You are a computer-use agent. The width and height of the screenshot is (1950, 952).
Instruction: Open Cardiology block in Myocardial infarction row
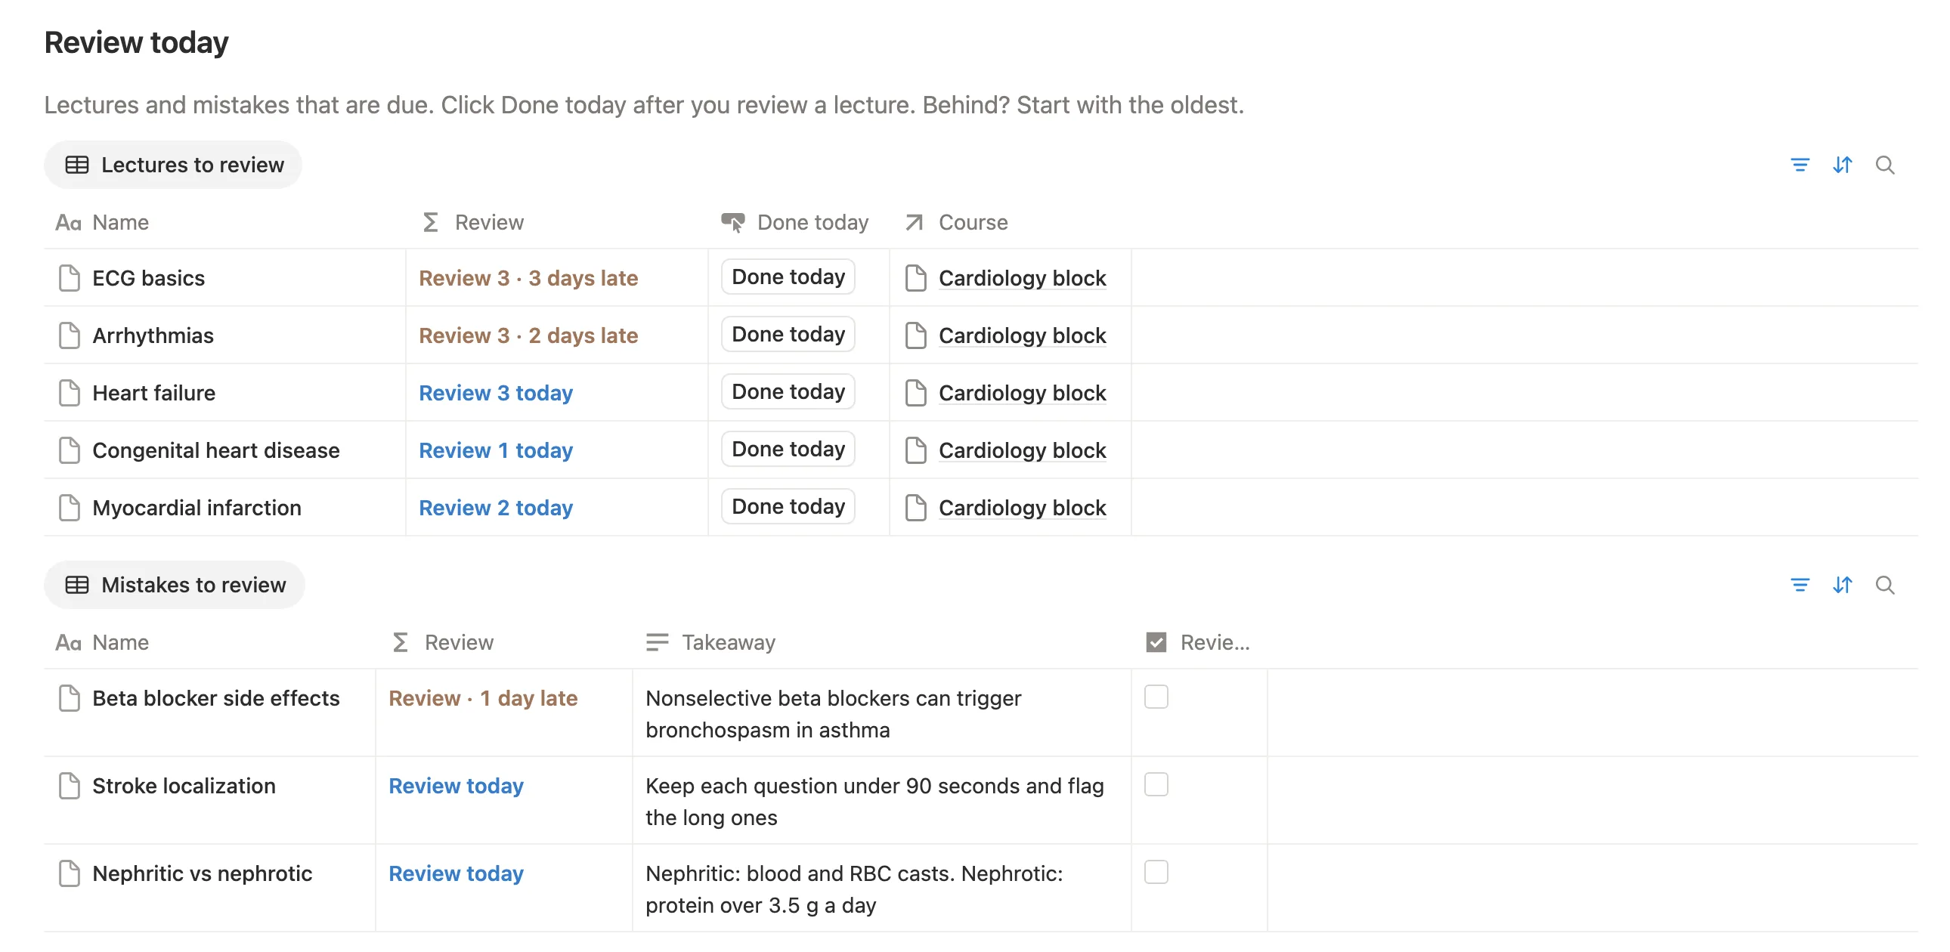(x=1022, y=508)
